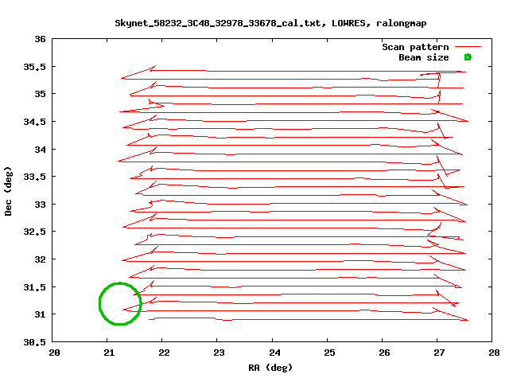Screen dimensions: 509x382
Task: Click the y-axis tick label 30.5
Action: 35,342
